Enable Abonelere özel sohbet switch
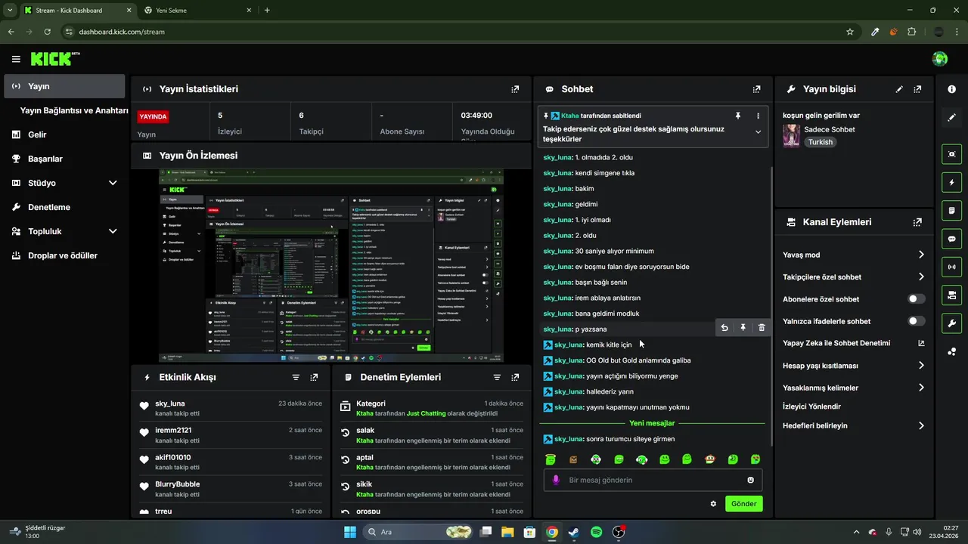 coord(916,299)
